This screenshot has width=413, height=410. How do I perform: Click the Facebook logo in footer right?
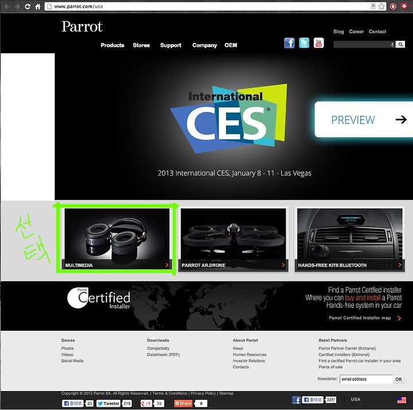(x=297, y=400)
